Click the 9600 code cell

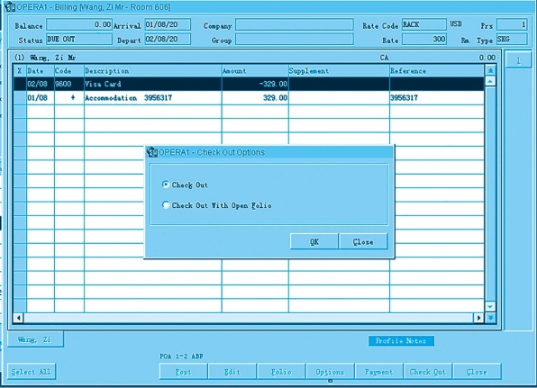click(x=69, y=84)
